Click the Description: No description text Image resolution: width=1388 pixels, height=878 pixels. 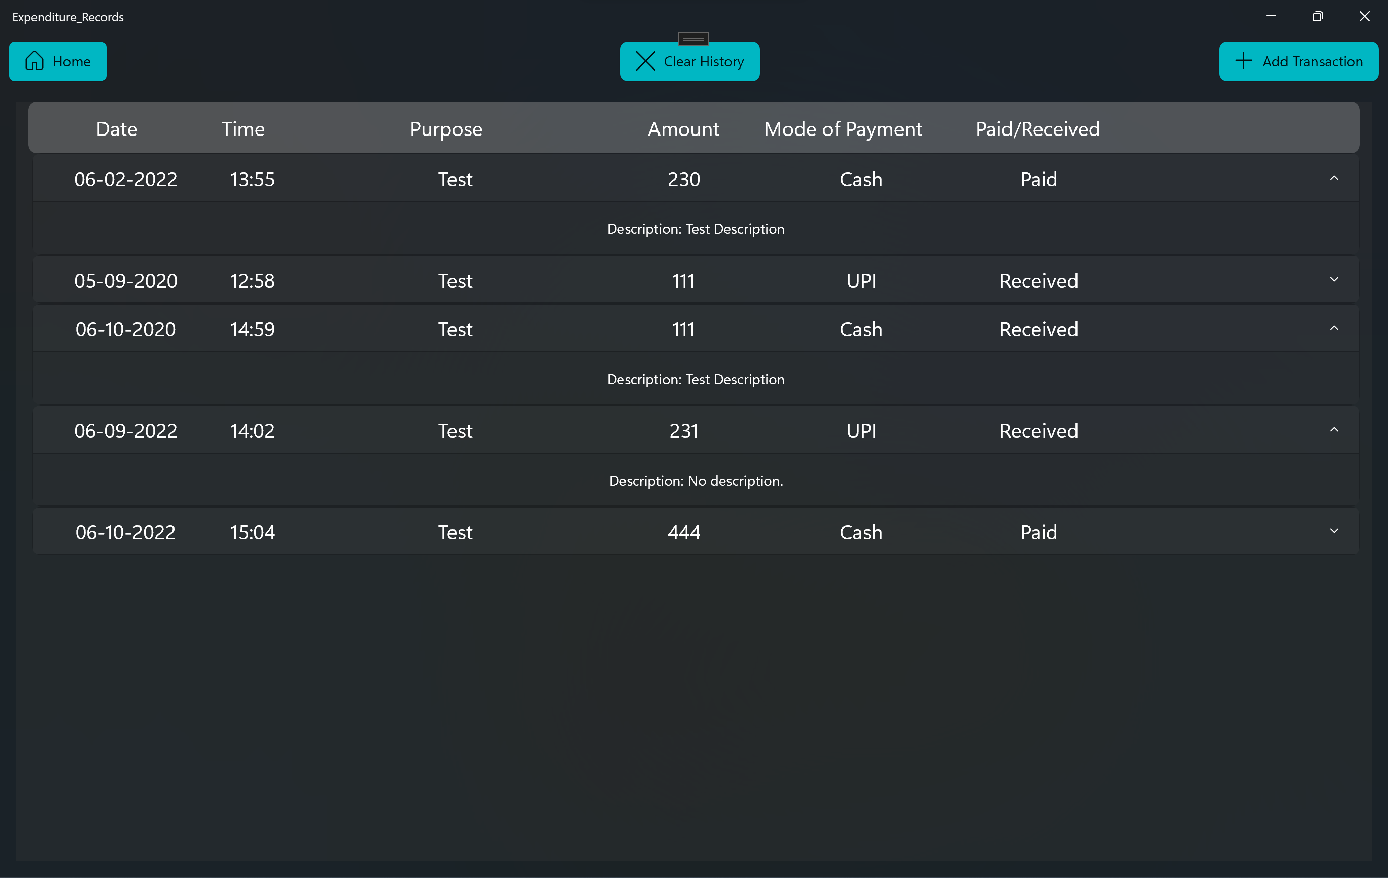click(696, 480)
